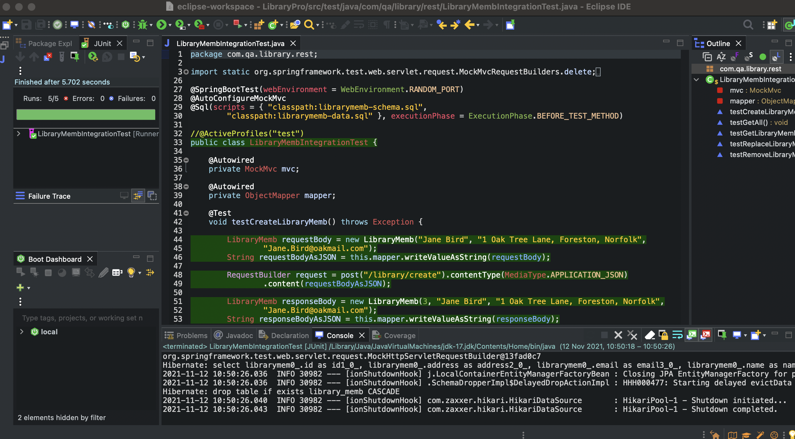
Task: Switch to the Coverage tab
Action: (x=394, y=335)
